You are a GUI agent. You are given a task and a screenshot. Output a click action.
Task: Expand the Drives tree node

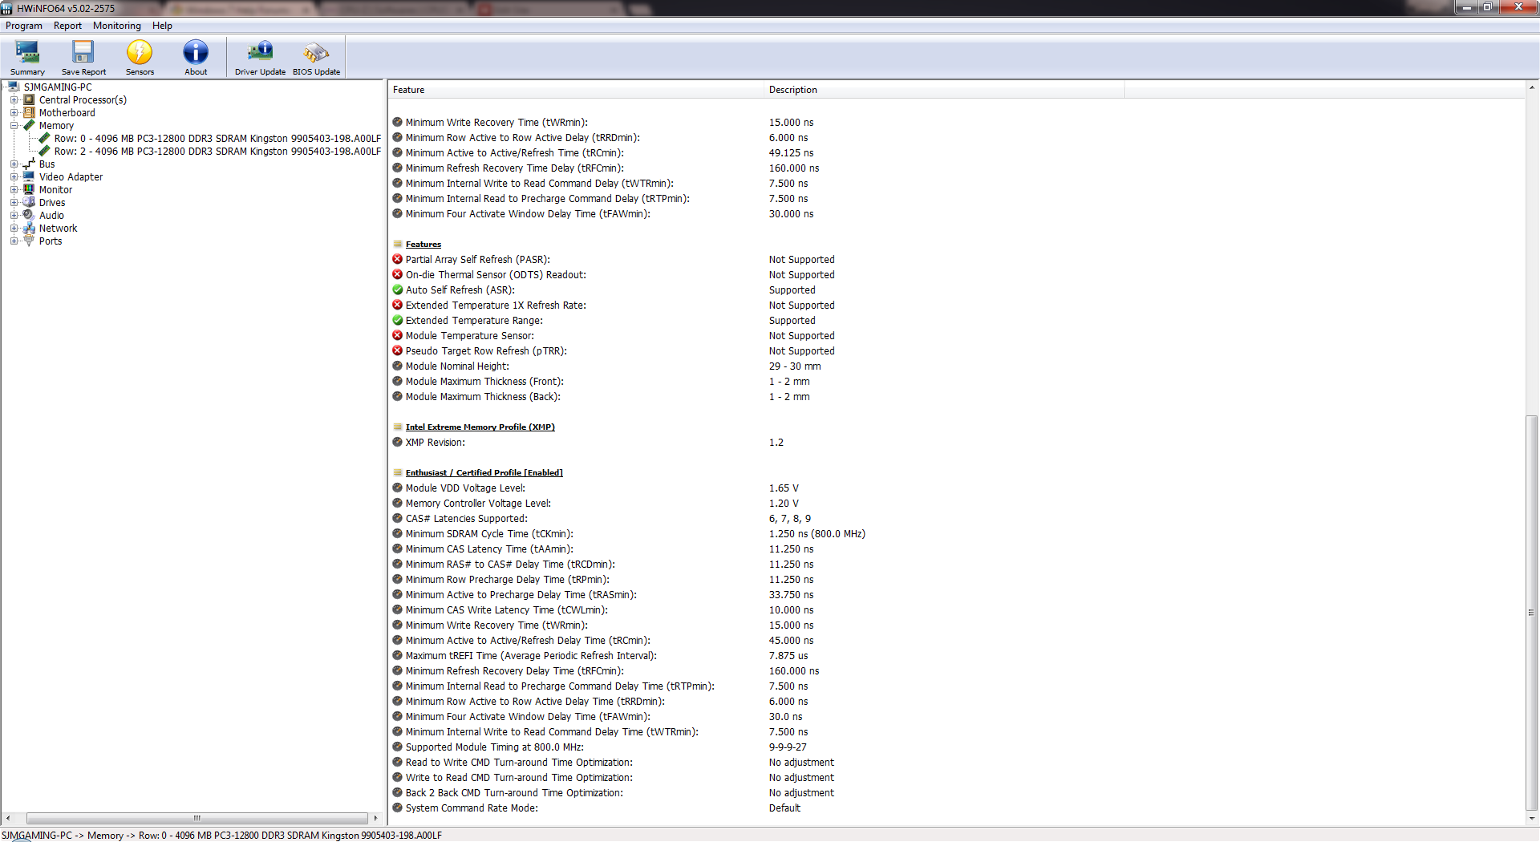(14, 203)
